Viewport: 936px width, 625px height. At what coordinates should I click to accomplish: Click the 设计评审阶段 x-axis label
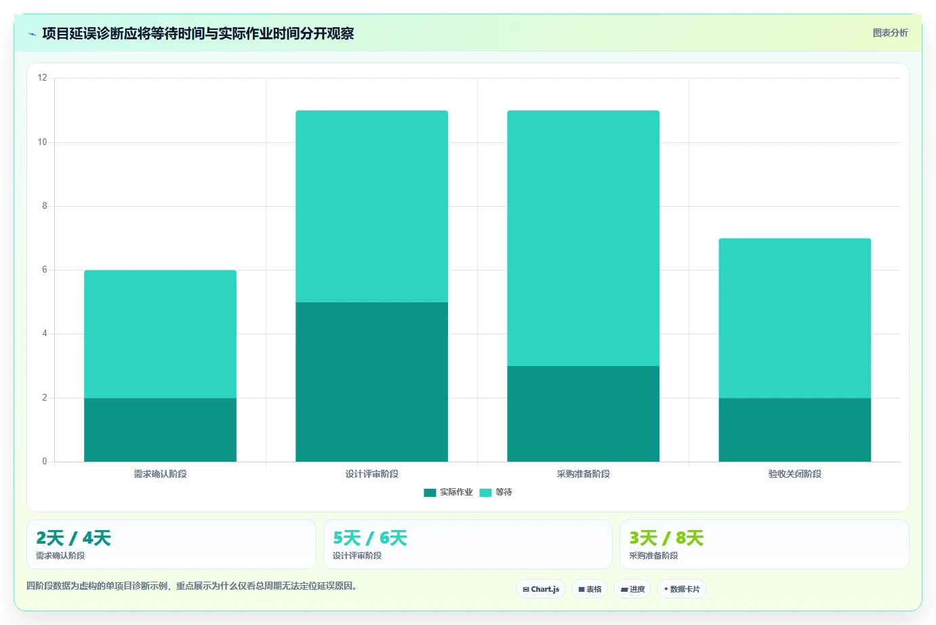tap(371, 474)
